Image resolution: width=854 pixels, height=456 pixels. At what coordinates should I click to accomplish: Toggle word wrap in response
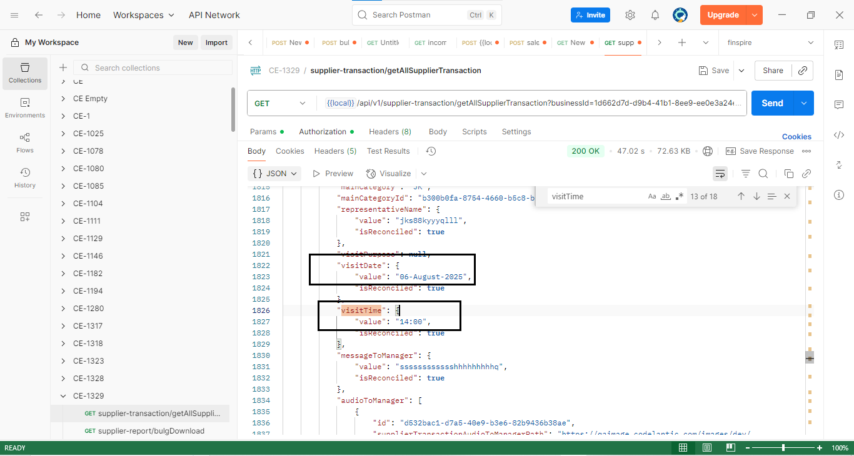(720, 174)
